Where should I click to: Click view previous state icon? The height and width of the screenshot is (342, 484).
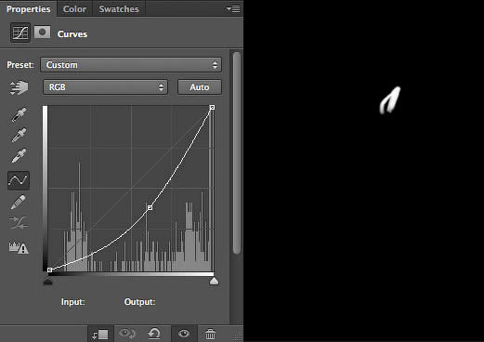tap(127, 334)
